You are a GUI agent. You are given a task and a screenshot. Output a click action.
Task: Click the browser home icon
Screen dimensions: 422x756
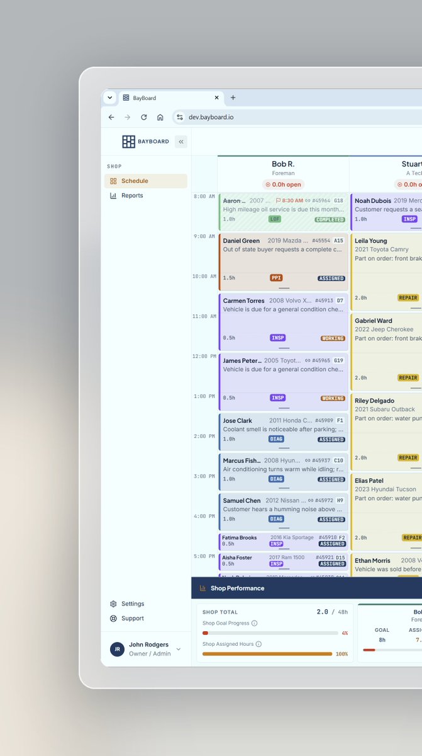tap(160, 117)
